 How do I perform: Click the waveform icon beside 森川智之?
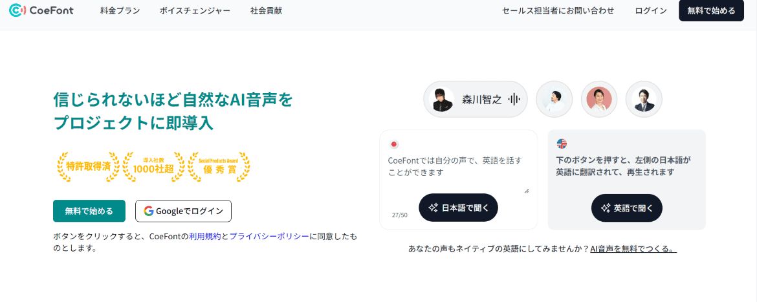(x=514, y=100)
